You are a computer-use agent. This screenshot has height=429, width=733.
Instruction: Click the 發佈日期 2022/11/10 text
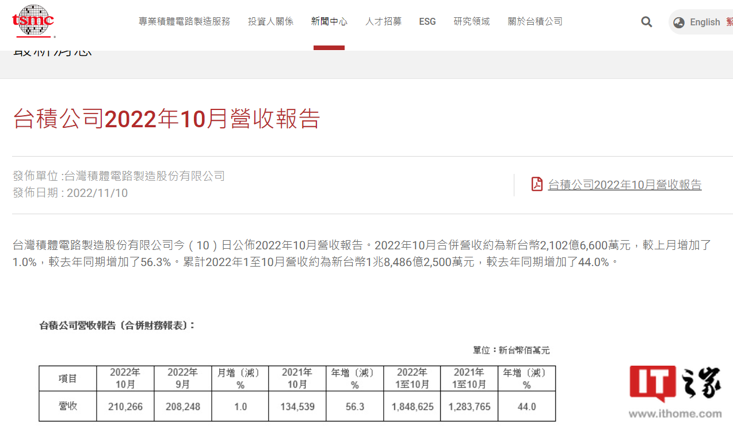[x=70, y=193]
